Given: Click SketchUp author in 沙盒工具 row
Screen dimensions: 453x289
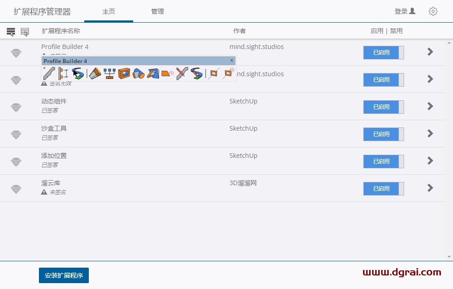Looking at the screenshot, I should click(x=243, y=128).
